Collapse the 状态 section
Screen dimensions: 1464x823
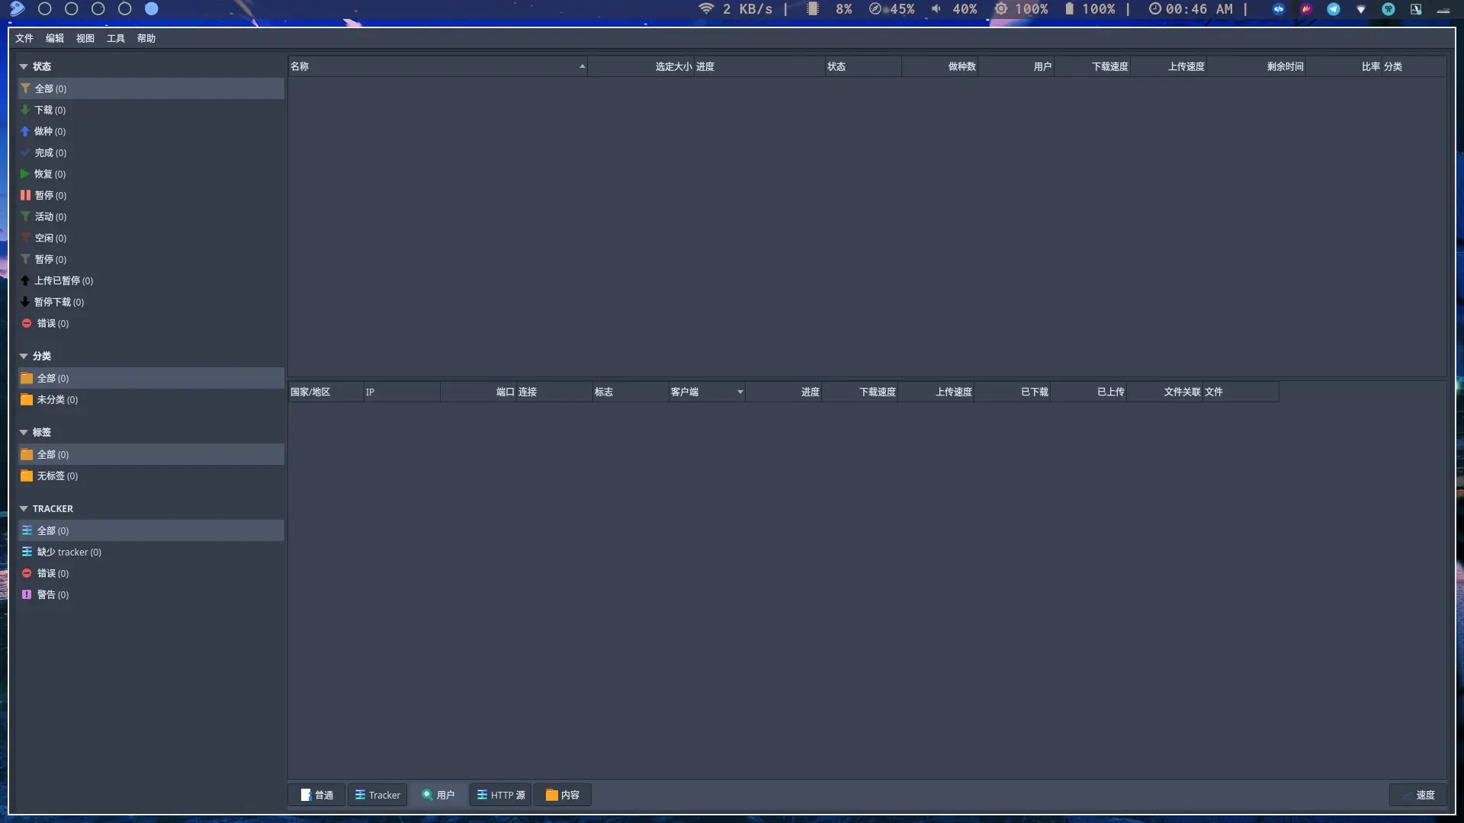click(x=24, y=66)
